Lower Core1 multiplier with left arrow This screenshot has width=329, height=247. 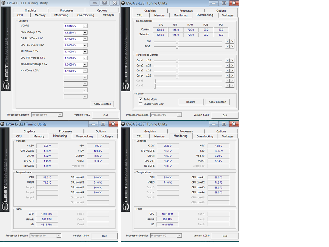tap(228, 60)
